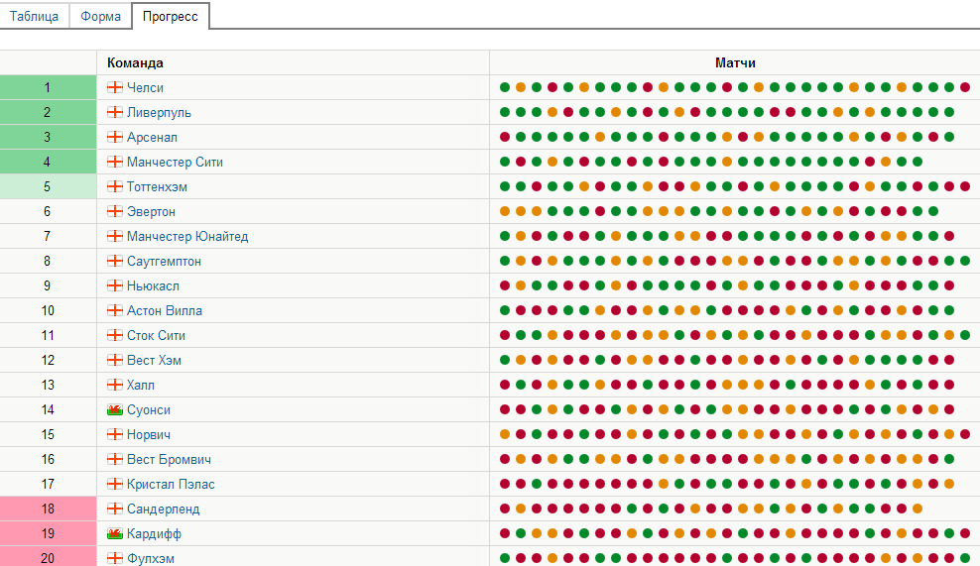Open the Фулхэм team link
The height and width of the screenshot is (566, 980).
click(150, 558)
